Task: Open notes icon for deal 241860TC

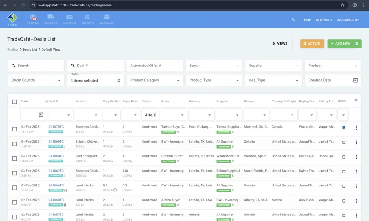Action: 344,201
